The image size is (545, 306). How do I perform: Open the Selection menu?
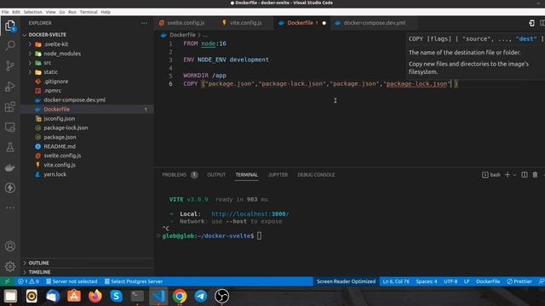32,12
